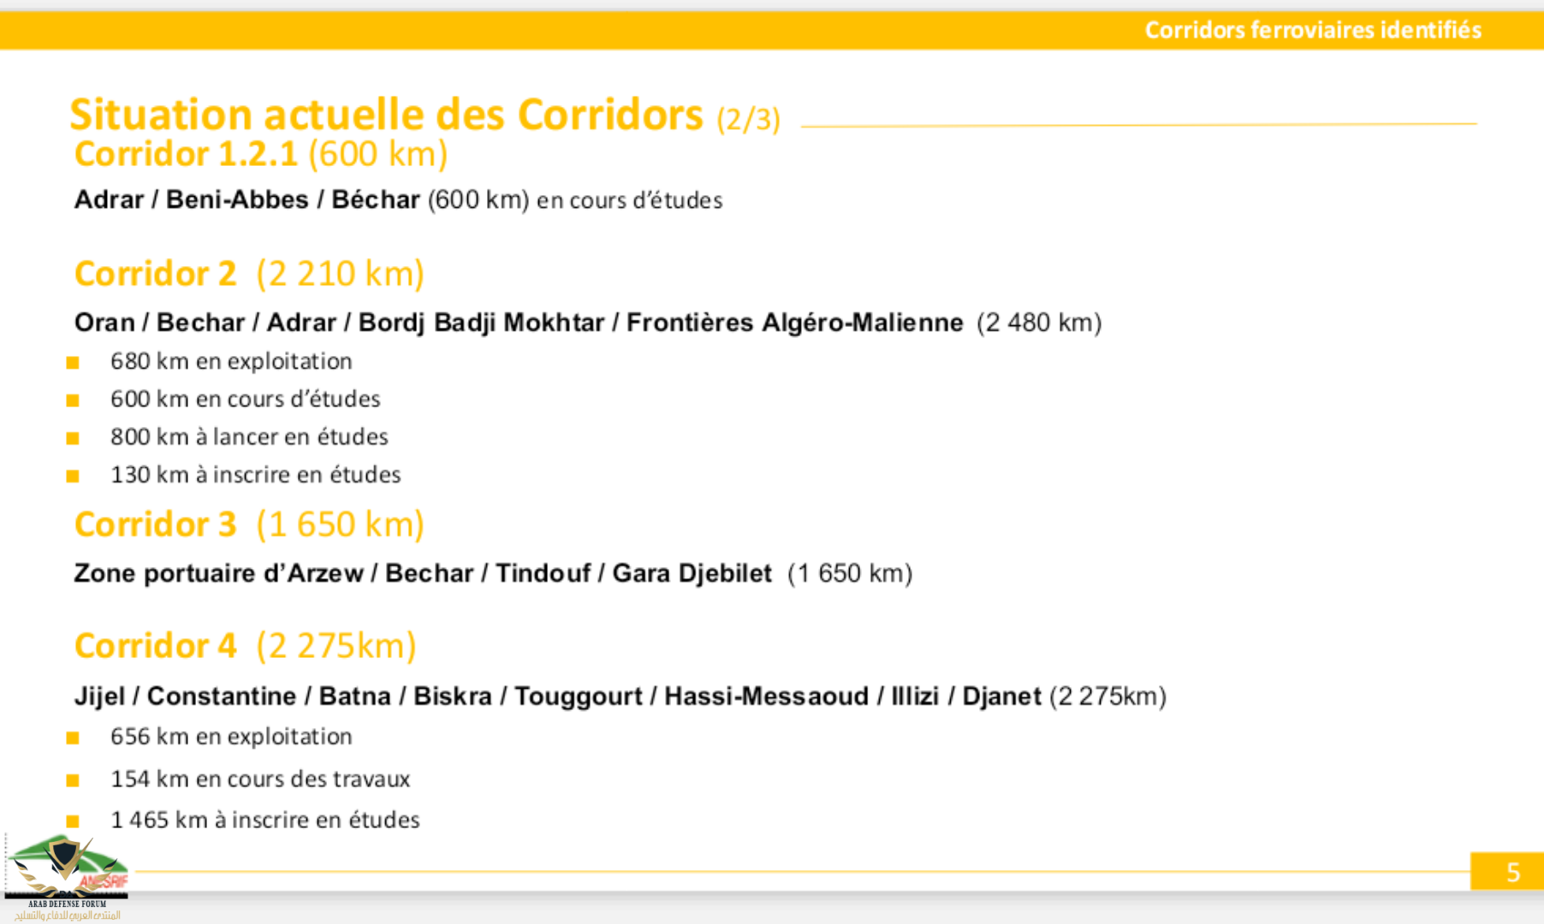Viewport: 1544px width, 924px height.
Task: Select the "Situation actuelle des Corridors" title
Action: 386,115
